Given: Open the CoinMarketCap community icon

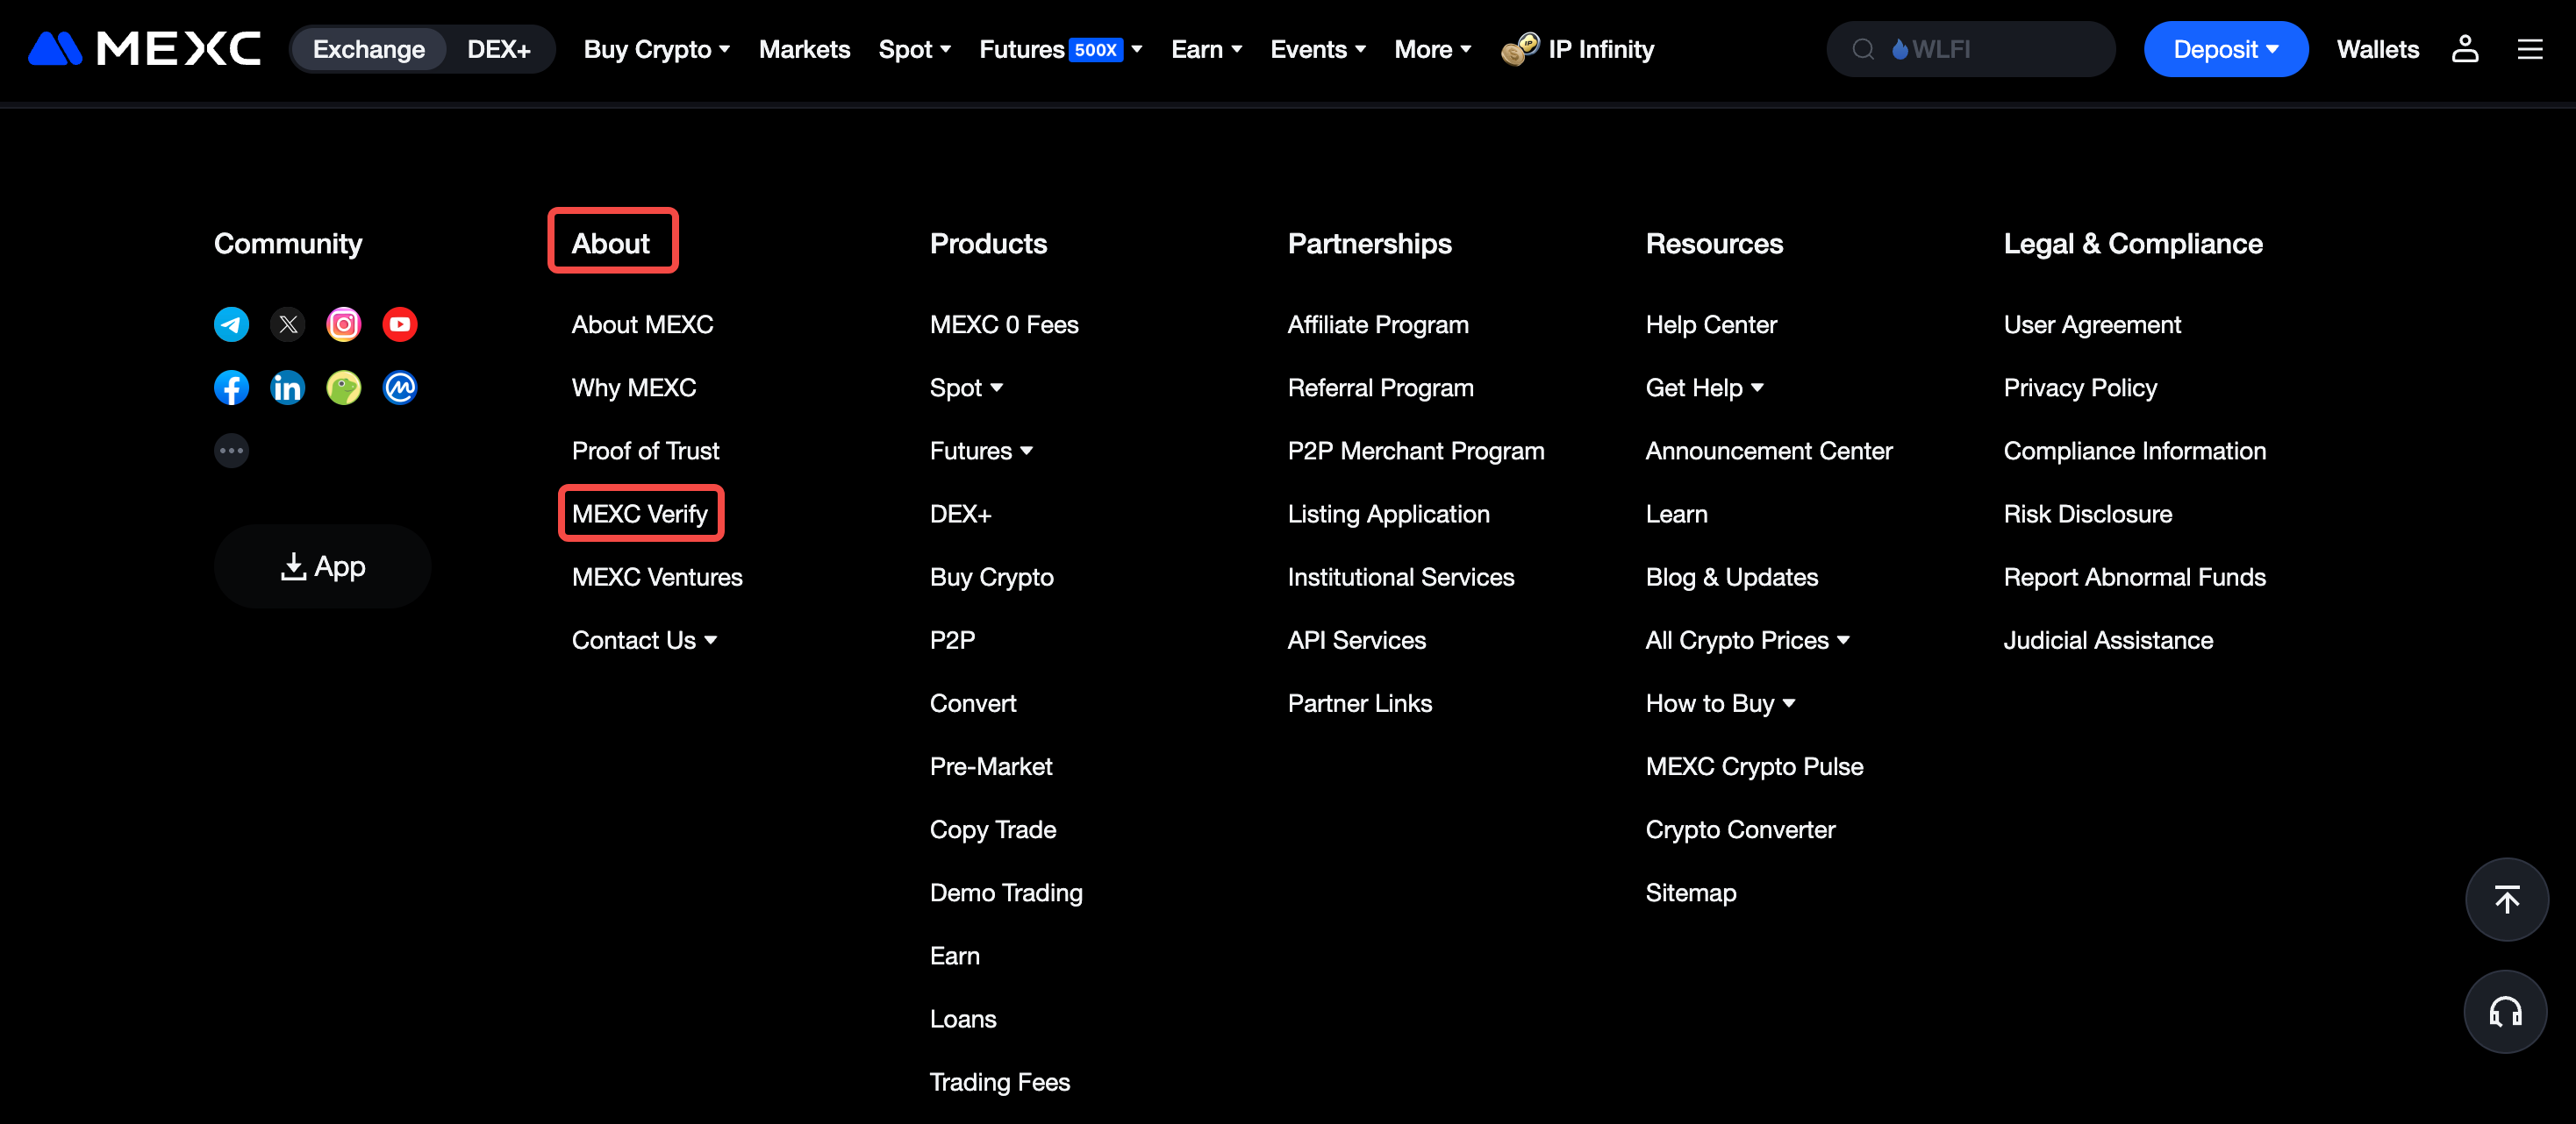Looking at the screenshot, I should click(x=400, y=388).
